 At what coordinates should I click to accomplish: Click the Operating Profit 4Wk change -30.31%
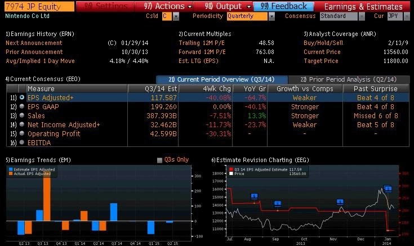click(x=218, y=133)
